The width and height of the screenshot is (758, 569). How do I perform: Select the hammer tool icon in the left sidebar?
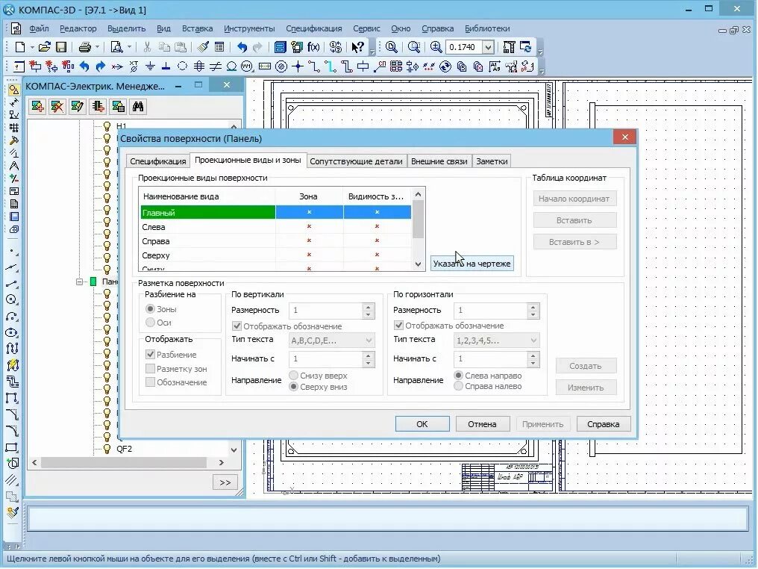(13, 140)
